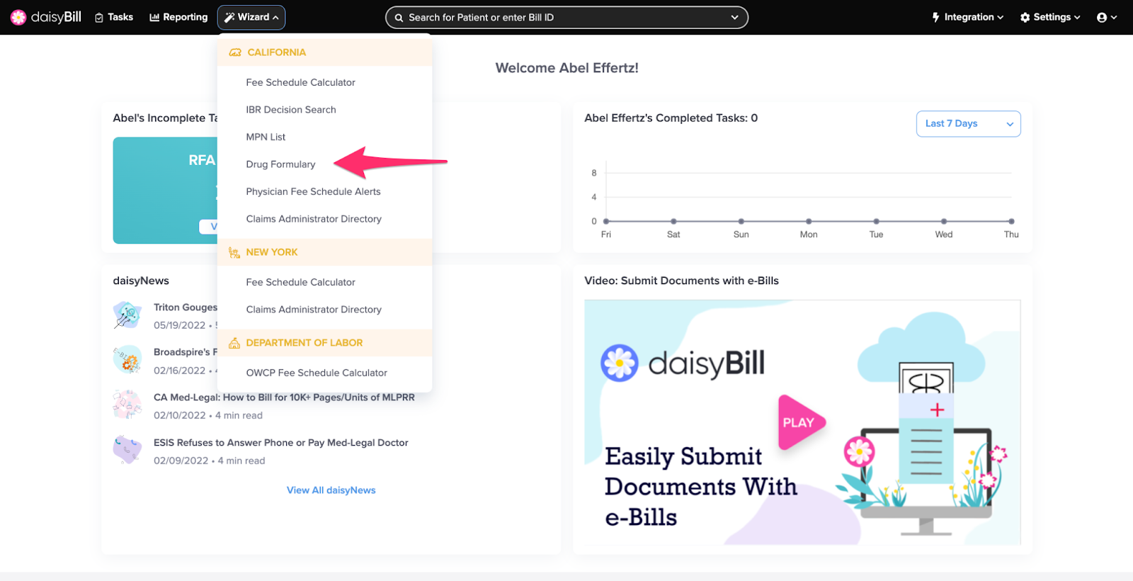This screenshot has height=581, width=1133.
Task: Expand the Integration dropdown
Action: [967, 17]
